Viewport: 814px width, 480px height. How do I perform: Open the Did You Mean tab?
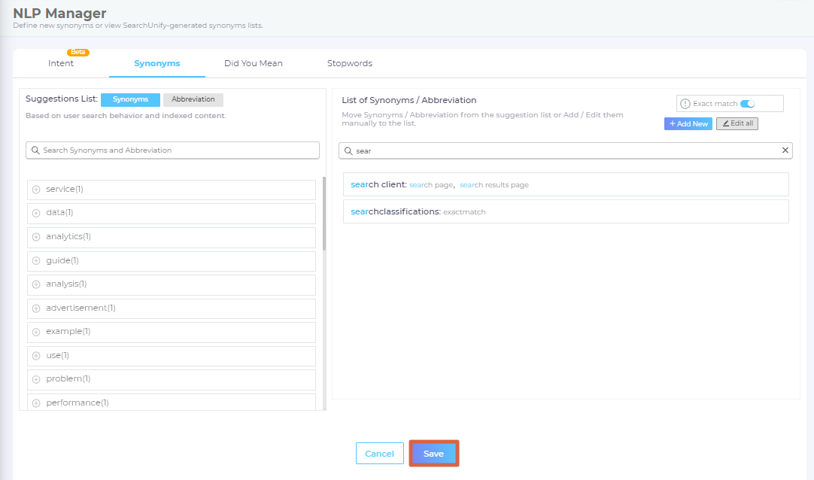pyautogui.click(x=254, y=63)
